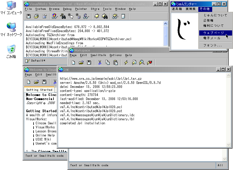
Task: Open the Edit menu in Welcome window
Action: tap(39, 75)
